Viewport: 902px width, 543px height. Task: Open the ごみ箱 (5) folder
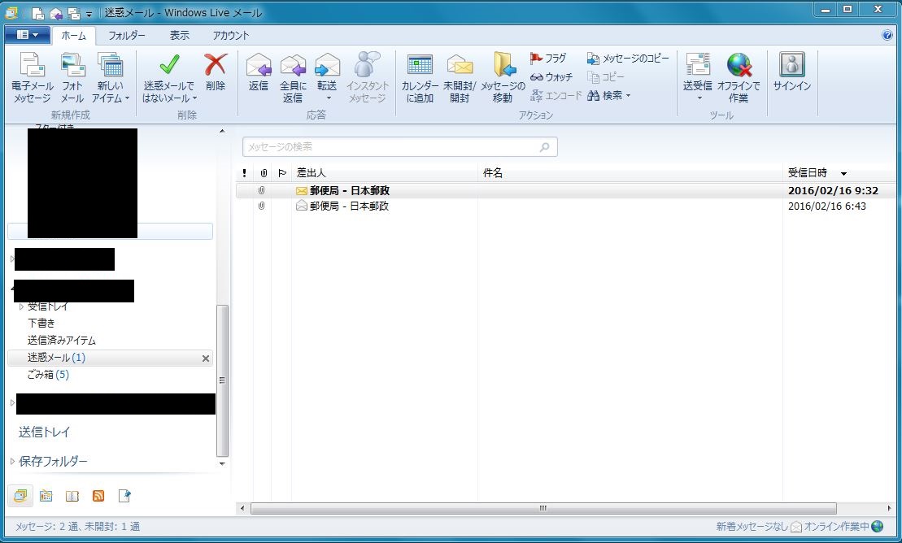48,375
